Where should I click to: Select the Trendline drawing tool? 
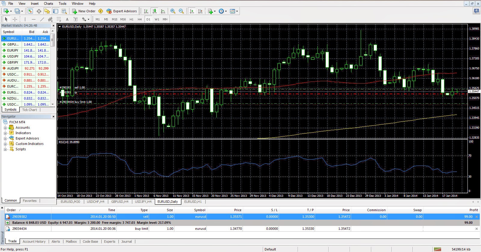[x=42, y=19]
